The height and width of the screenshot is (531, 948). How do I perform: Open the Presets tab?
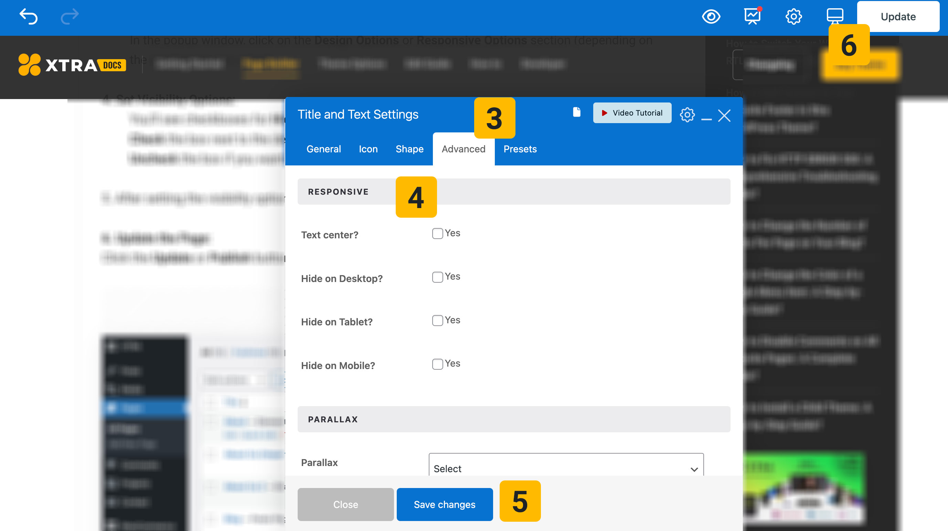point(520,149)
